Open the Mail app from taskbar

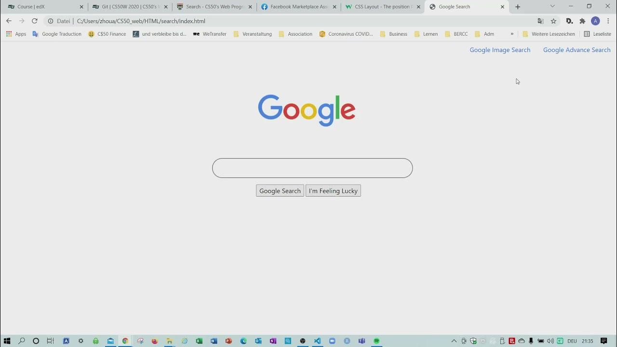tap(110, 341)
